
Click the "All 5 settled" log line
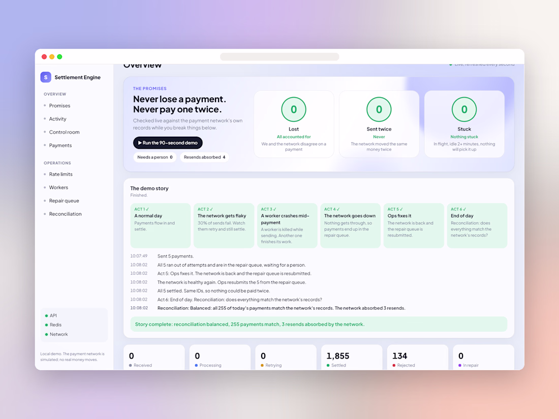tap(213, 291)
